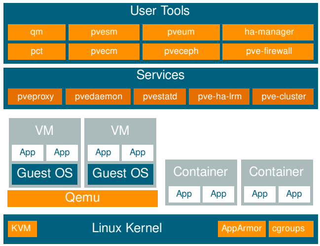Click the User Tools heading
Image resolution: width=320 pixels, height=246 pixels.
160,11
